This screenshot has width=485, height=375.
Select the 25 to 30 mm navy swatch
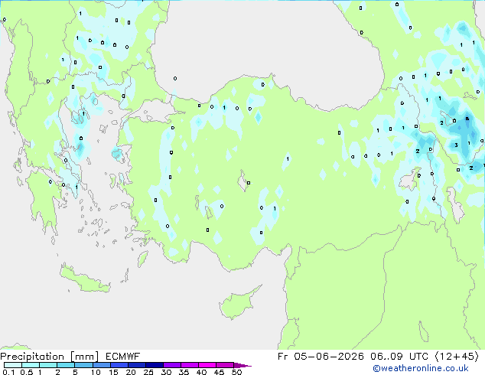(x=155, y=365)
